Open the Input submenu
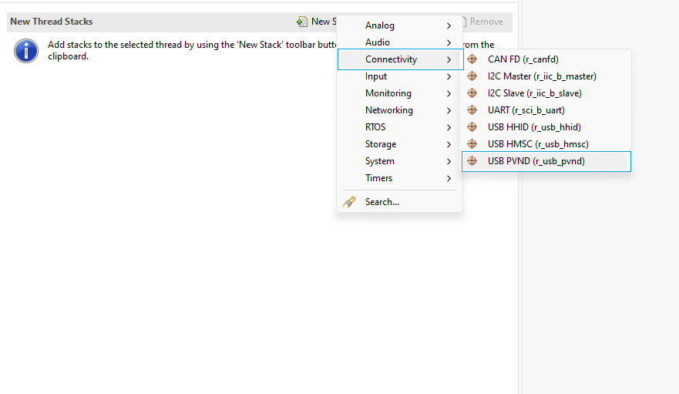This screenshot has height=394, width=679. pos(399,76)
